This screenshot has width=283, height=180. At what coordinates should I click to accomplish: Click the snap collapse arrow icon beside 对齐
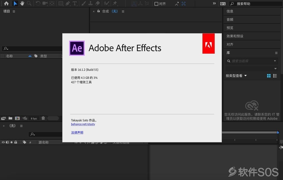pos(177,4)
